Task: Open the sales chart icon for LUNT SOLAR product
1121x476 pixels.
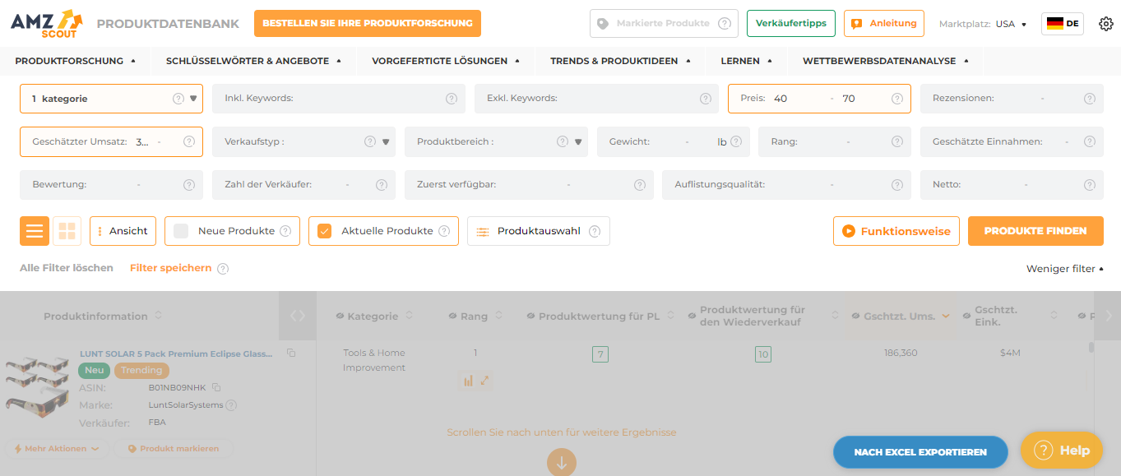Action: tap(469, 381)
